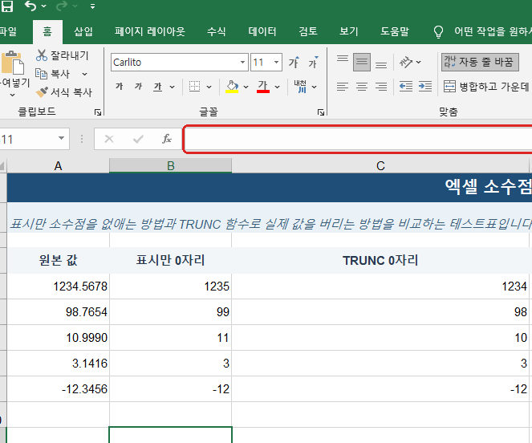Select middle vertical align icon
The image size is (532, 443).
[362, 62]
